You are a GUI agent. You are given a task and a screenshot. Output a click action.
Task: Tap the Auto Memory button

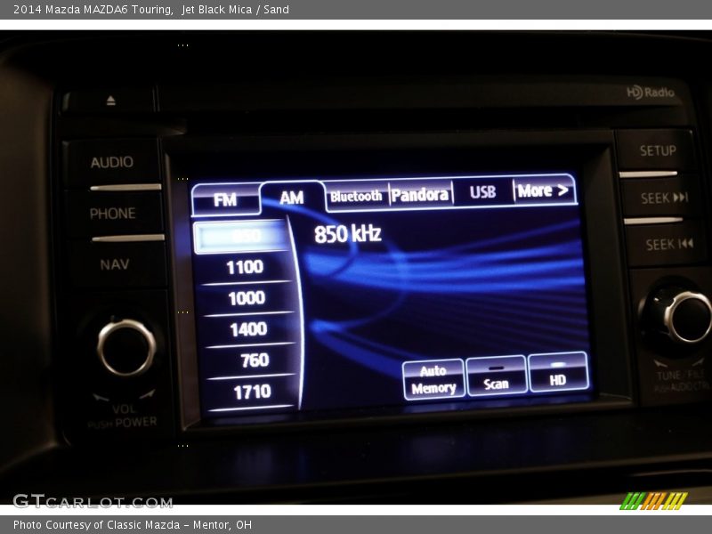point(433,380)
